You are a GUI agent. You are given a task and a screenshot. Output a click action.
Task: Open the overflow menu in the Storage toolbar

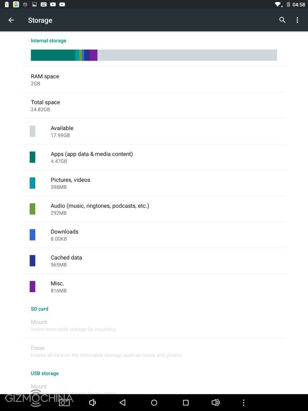tap(297, 20)
